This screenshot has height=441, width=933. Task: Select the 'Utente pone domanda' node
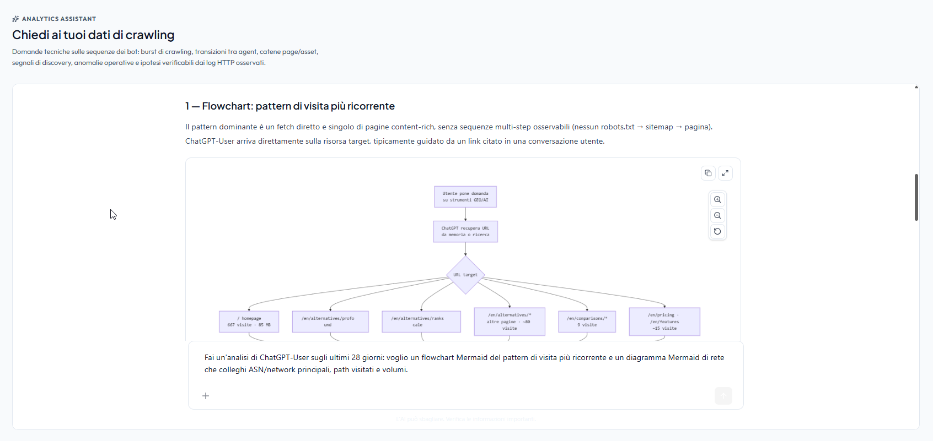point(465,197)
